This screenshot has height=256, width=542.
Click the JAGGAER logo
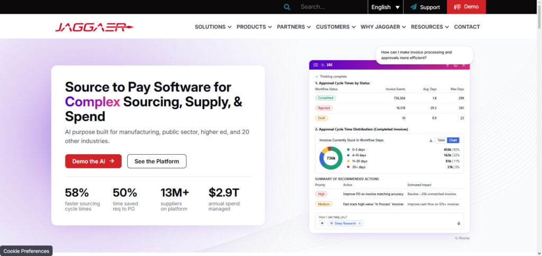pyautogui.click(x=94, y=27)
